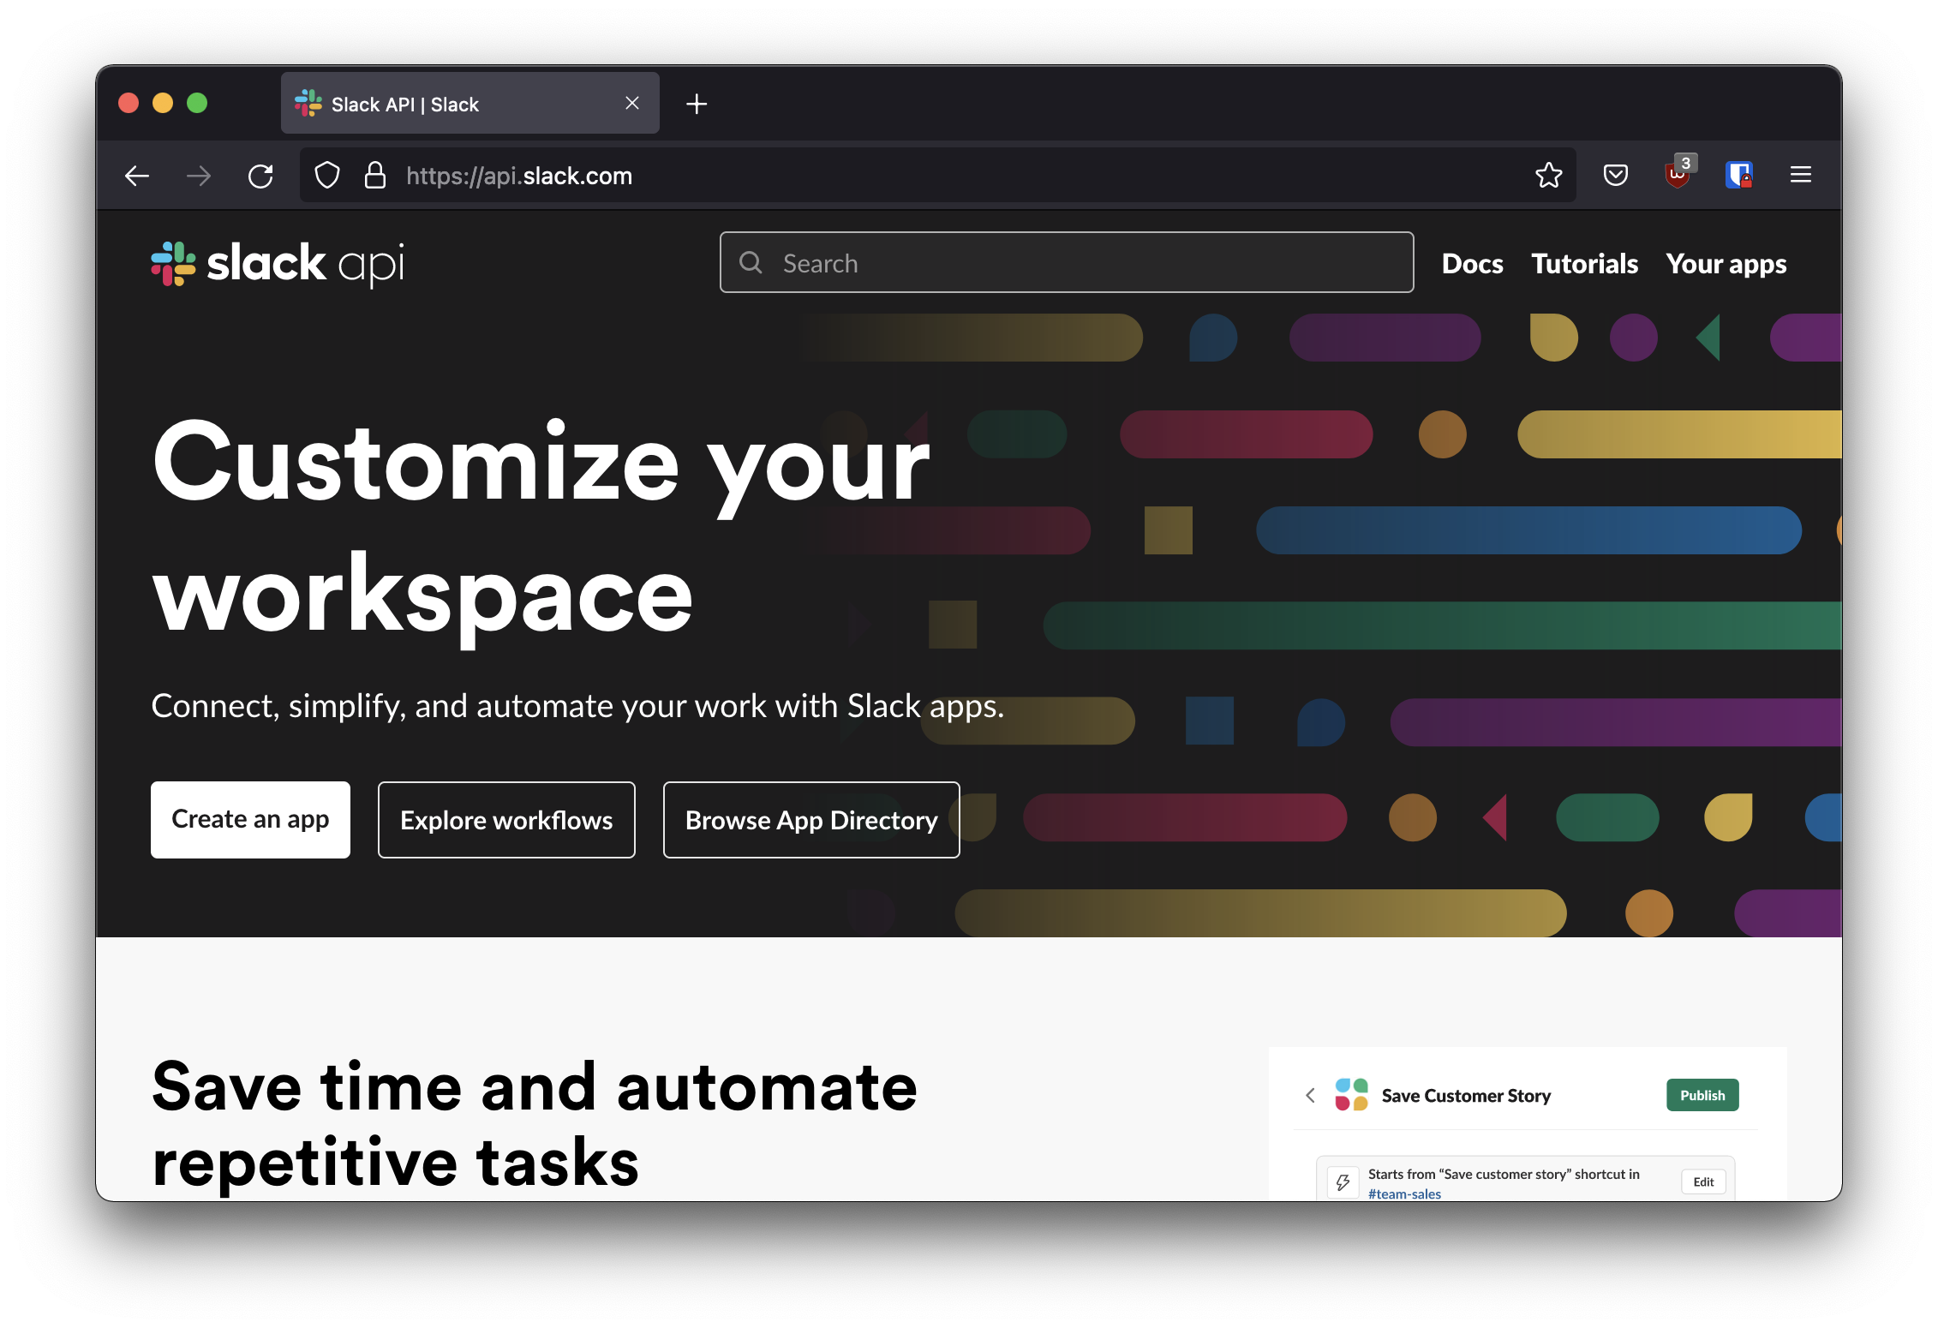Open the extension icon showing badge 3
1938x1328 pixels.
(1678, 175)
